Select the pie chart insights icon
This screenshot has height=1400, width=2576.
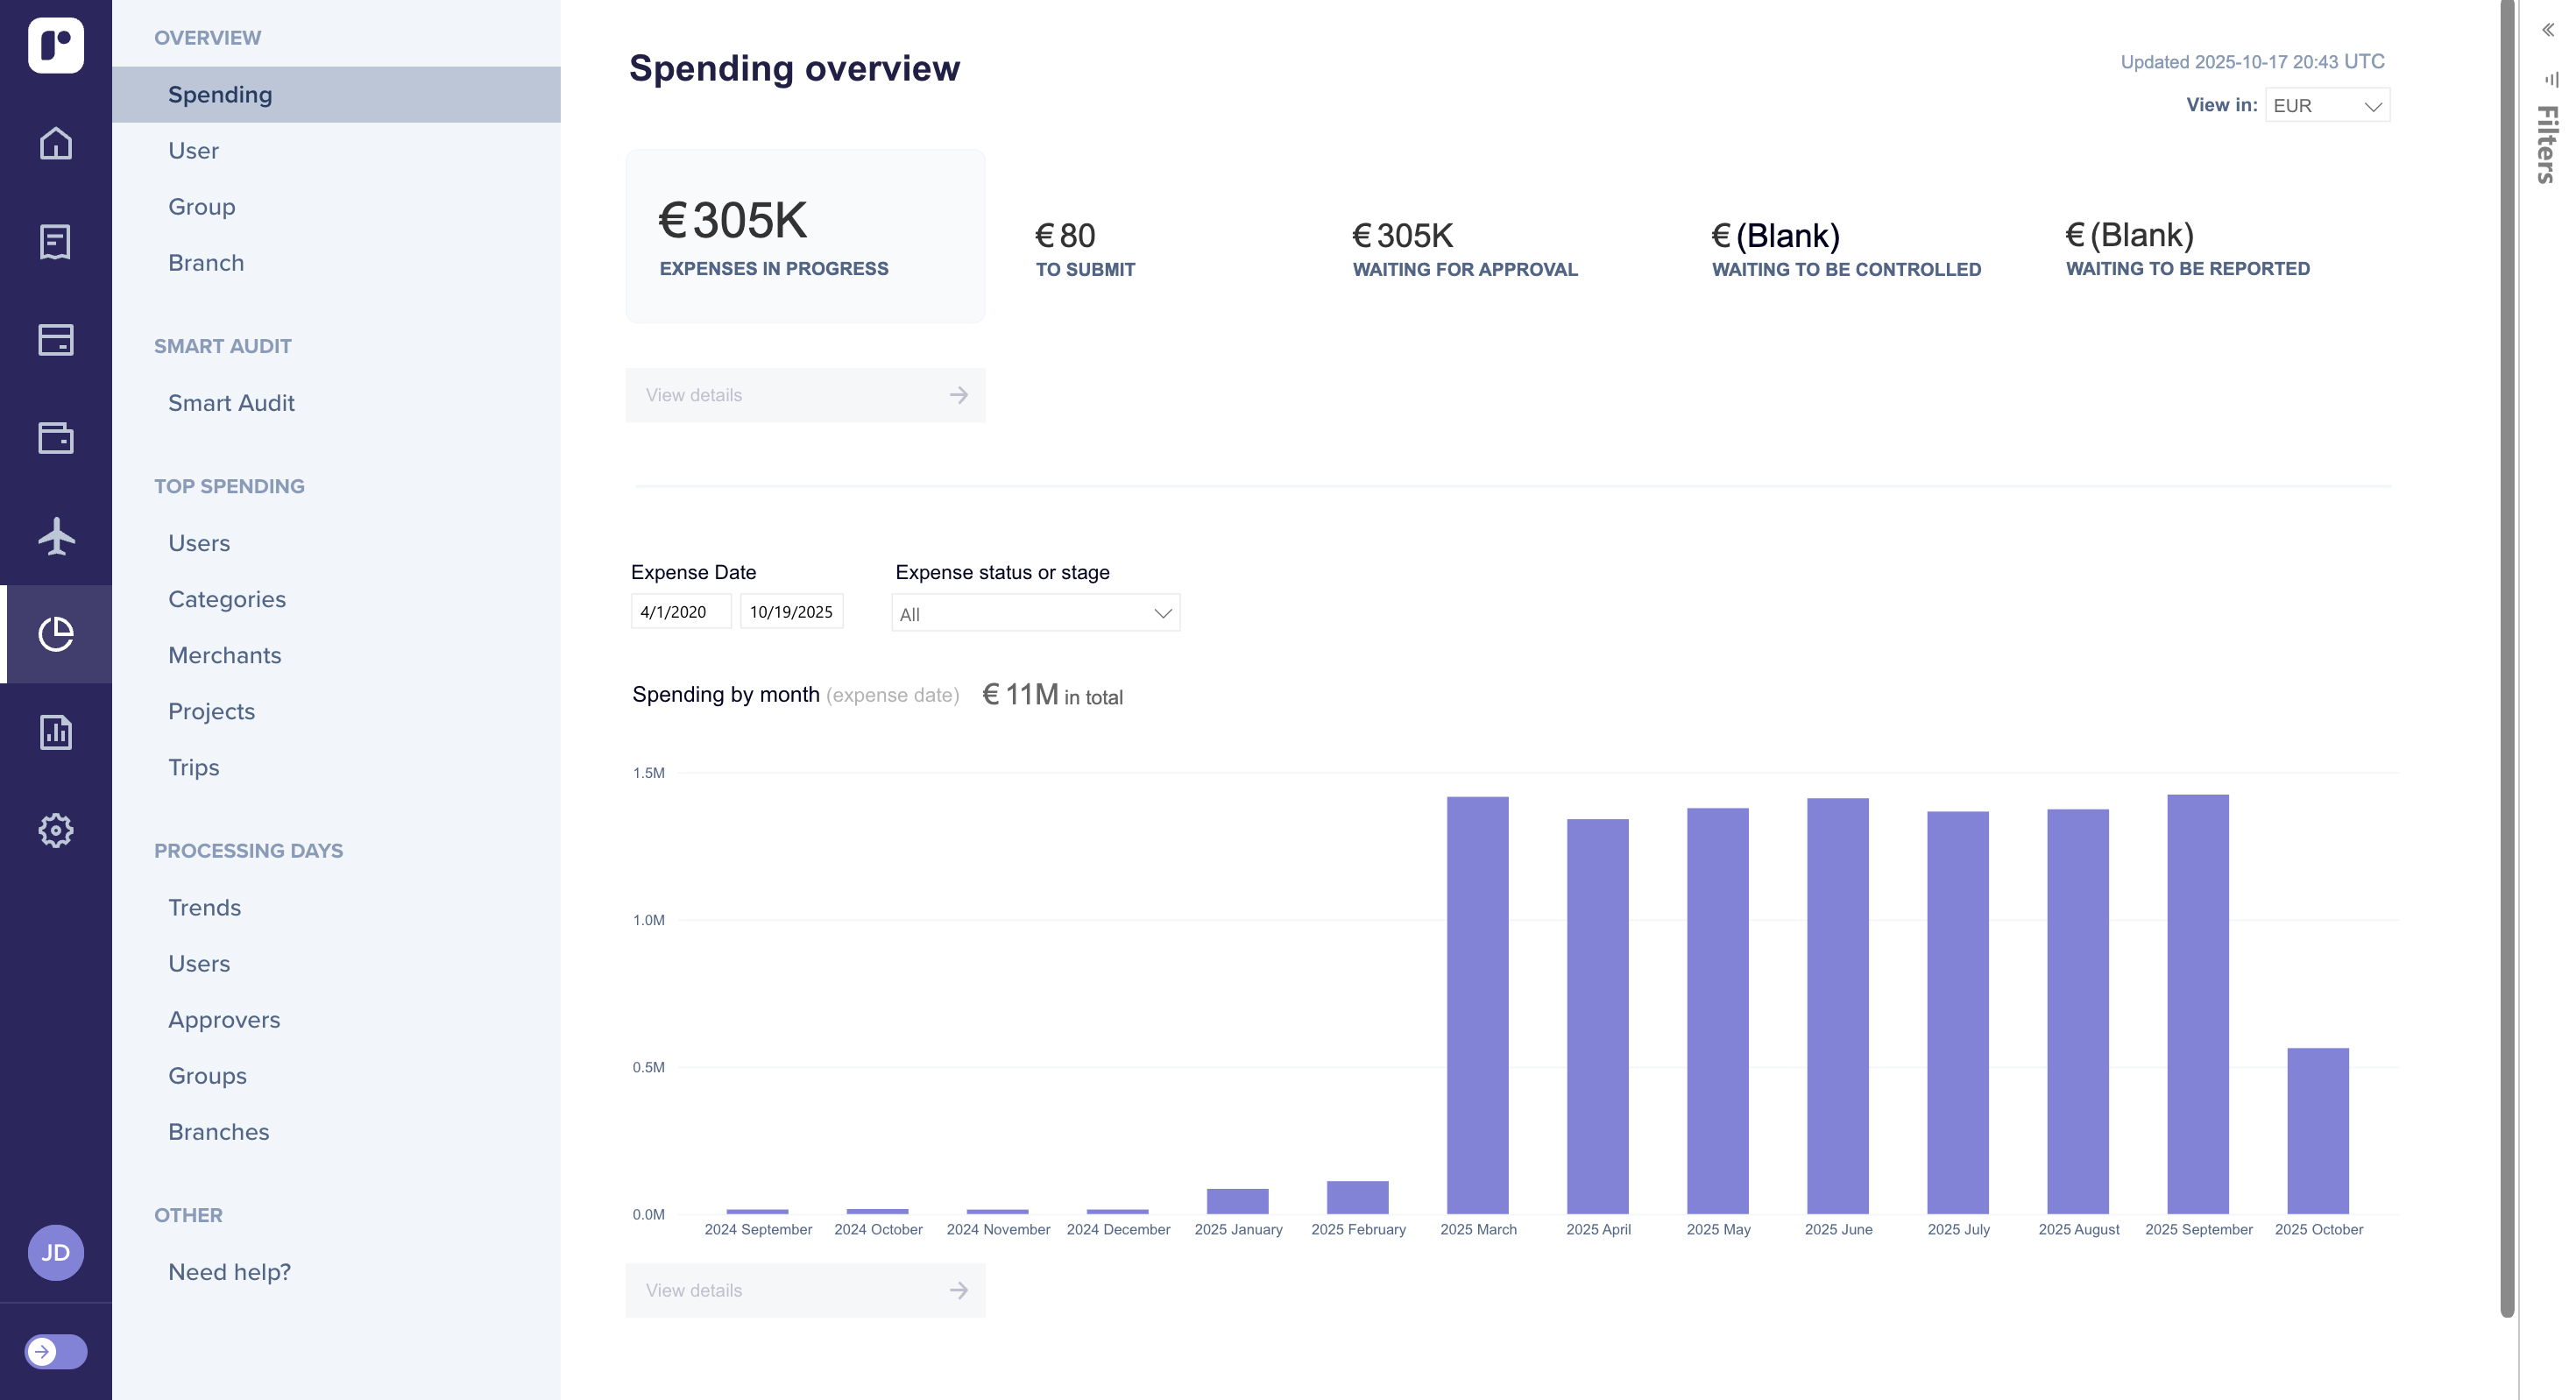click(56, 634)
